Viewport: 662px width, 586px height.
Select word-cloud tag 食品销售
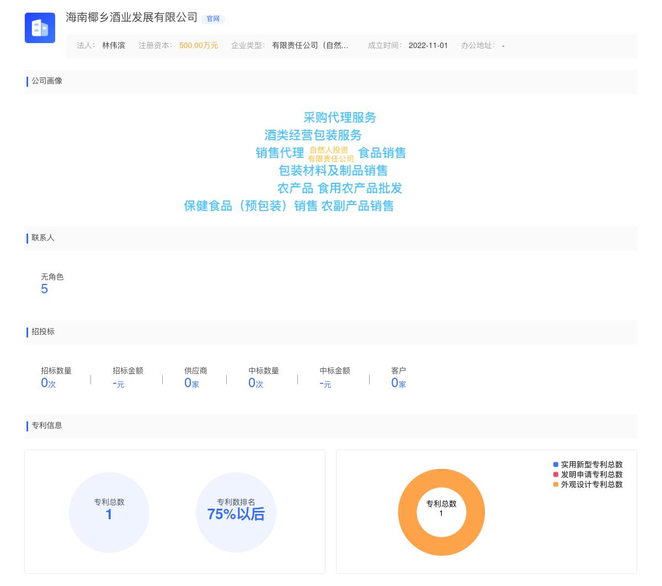(x=382, y=153)
